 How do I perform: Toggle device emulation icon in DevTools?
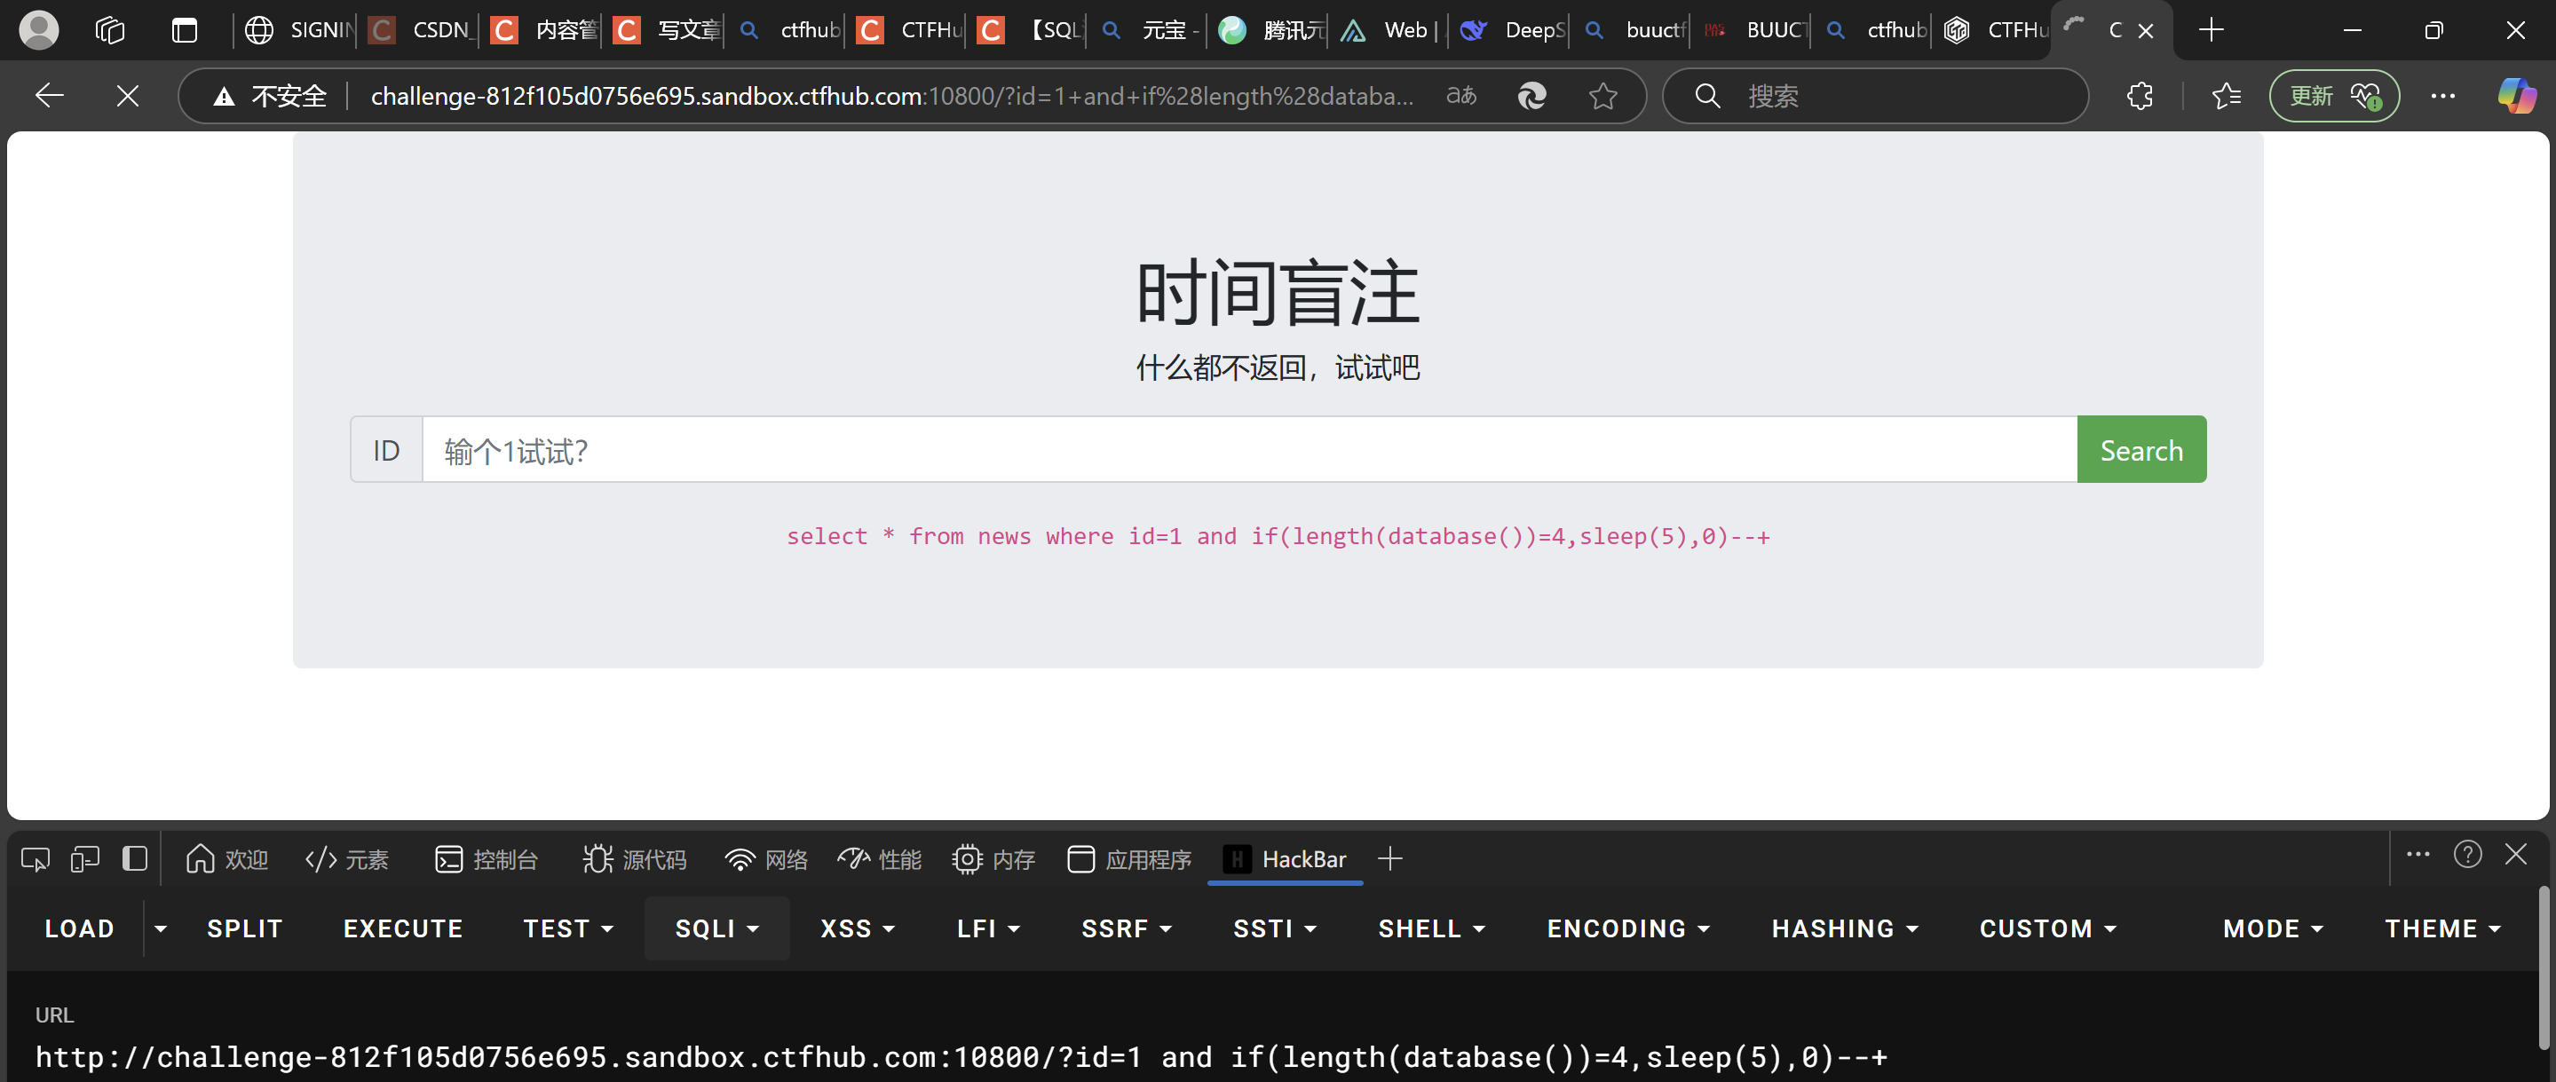click(x=85, y=859)
